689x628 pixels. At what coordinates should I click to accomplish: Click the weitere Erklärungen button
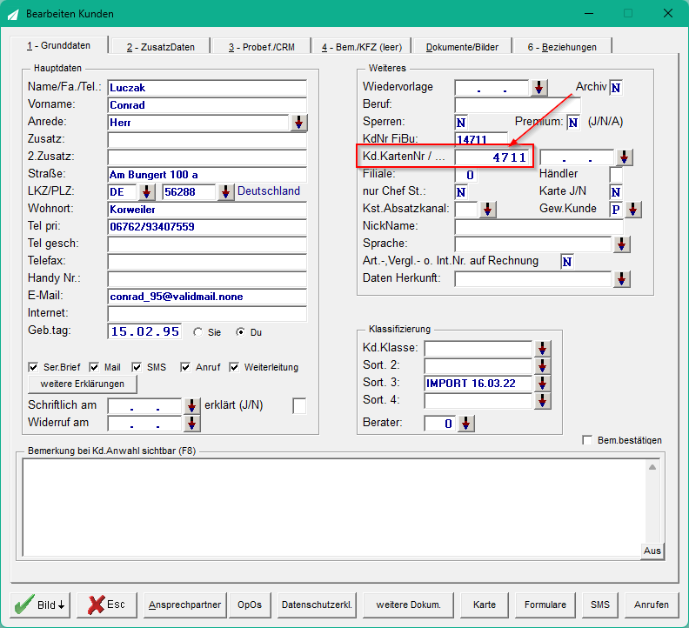point(82,384)
